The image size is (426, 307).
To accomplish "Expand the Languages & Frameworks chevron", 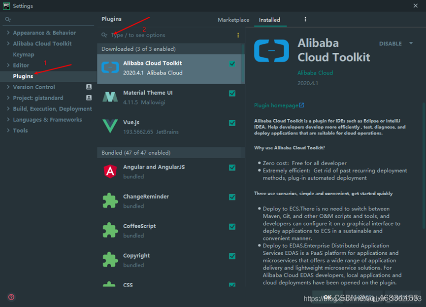I will point(8,120).
